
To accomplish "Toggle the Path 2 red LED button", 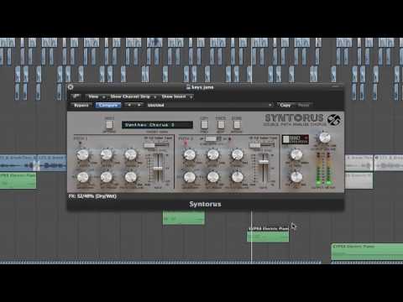I will tap(186, 143).
